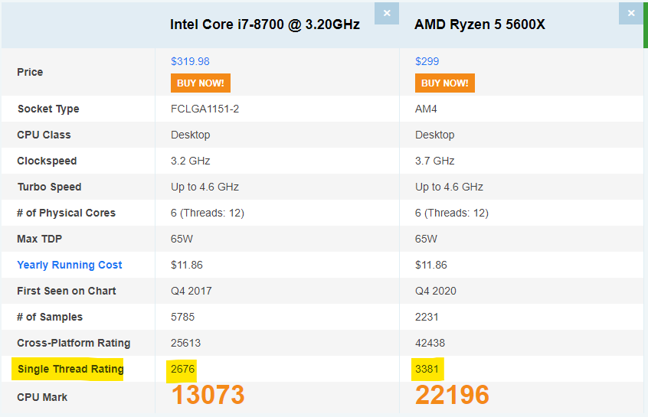Click the 3.7 GHz clockspeed value

pyautogui.click(x=435, y=161)
